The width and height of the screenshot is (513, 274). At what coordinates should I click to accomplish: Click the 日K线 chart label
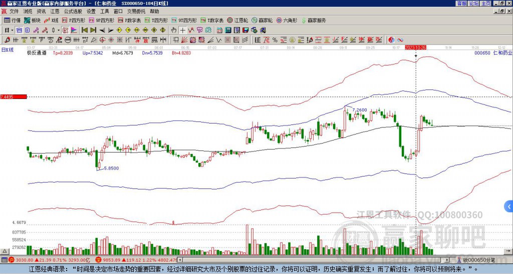(x=8, y=50)
